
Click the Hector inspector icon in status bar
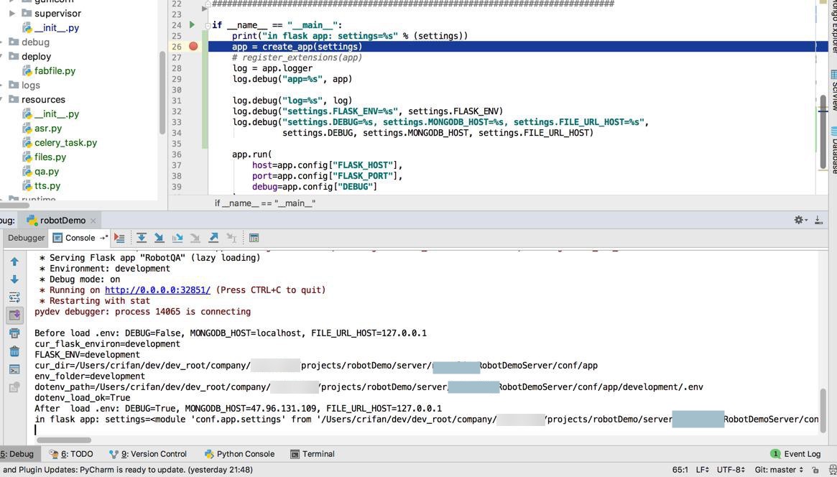click(x=832, y=470)
